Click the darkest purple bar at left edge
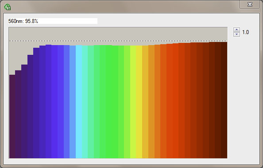263x168 pixels. (x=12, y=116)
